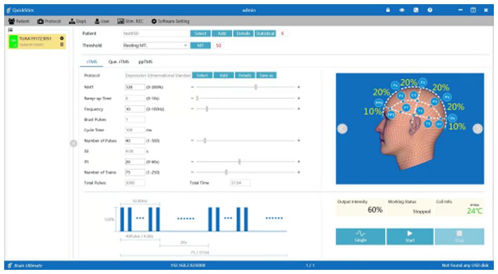Click the gear icon on the patient card

coord(62,38)
